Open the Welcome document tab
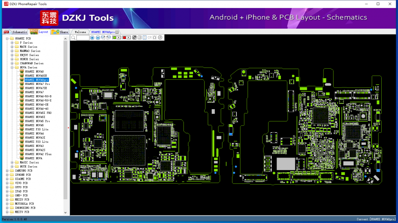The image size is (398, 223). tap(80, 32)
